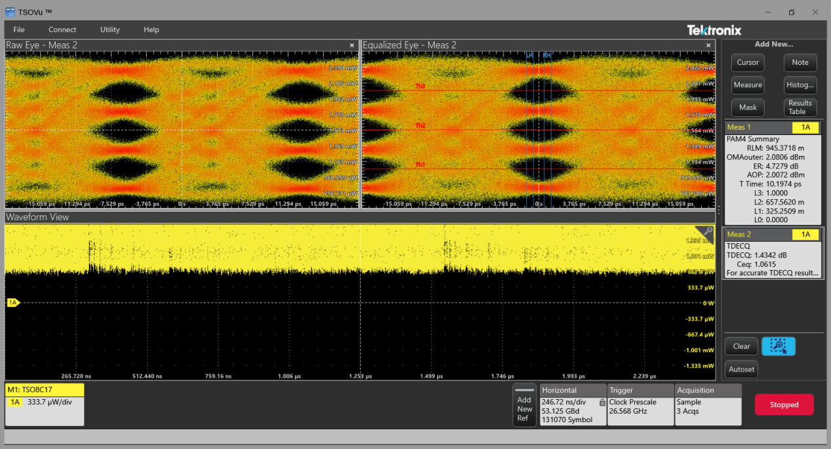
Task: Click the M1: TSO8C17 module header
Action: tap(45, 389)
